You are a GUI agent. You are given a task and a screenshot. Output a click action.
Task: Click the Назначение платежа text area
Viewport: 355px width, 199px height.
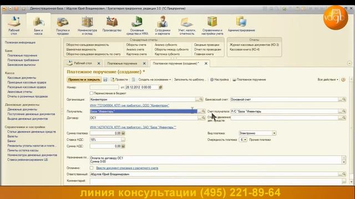tap(216, 160)
